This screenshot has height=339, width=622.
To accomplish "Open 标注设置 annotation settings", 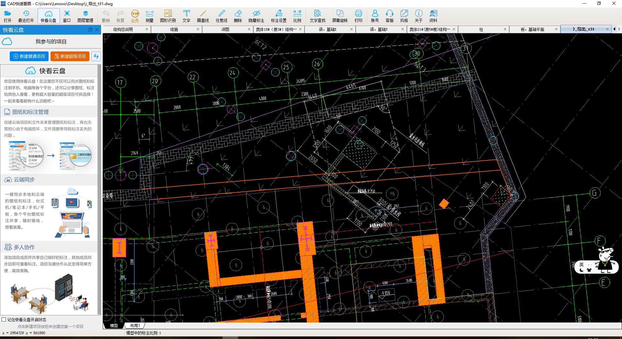I will pyautogui.click(x=279, y=16).
